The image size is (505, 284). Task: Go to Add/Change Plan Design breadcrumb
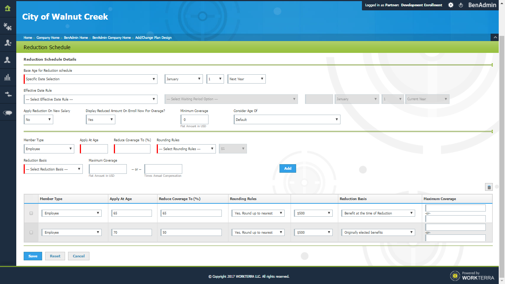(153, 38)
